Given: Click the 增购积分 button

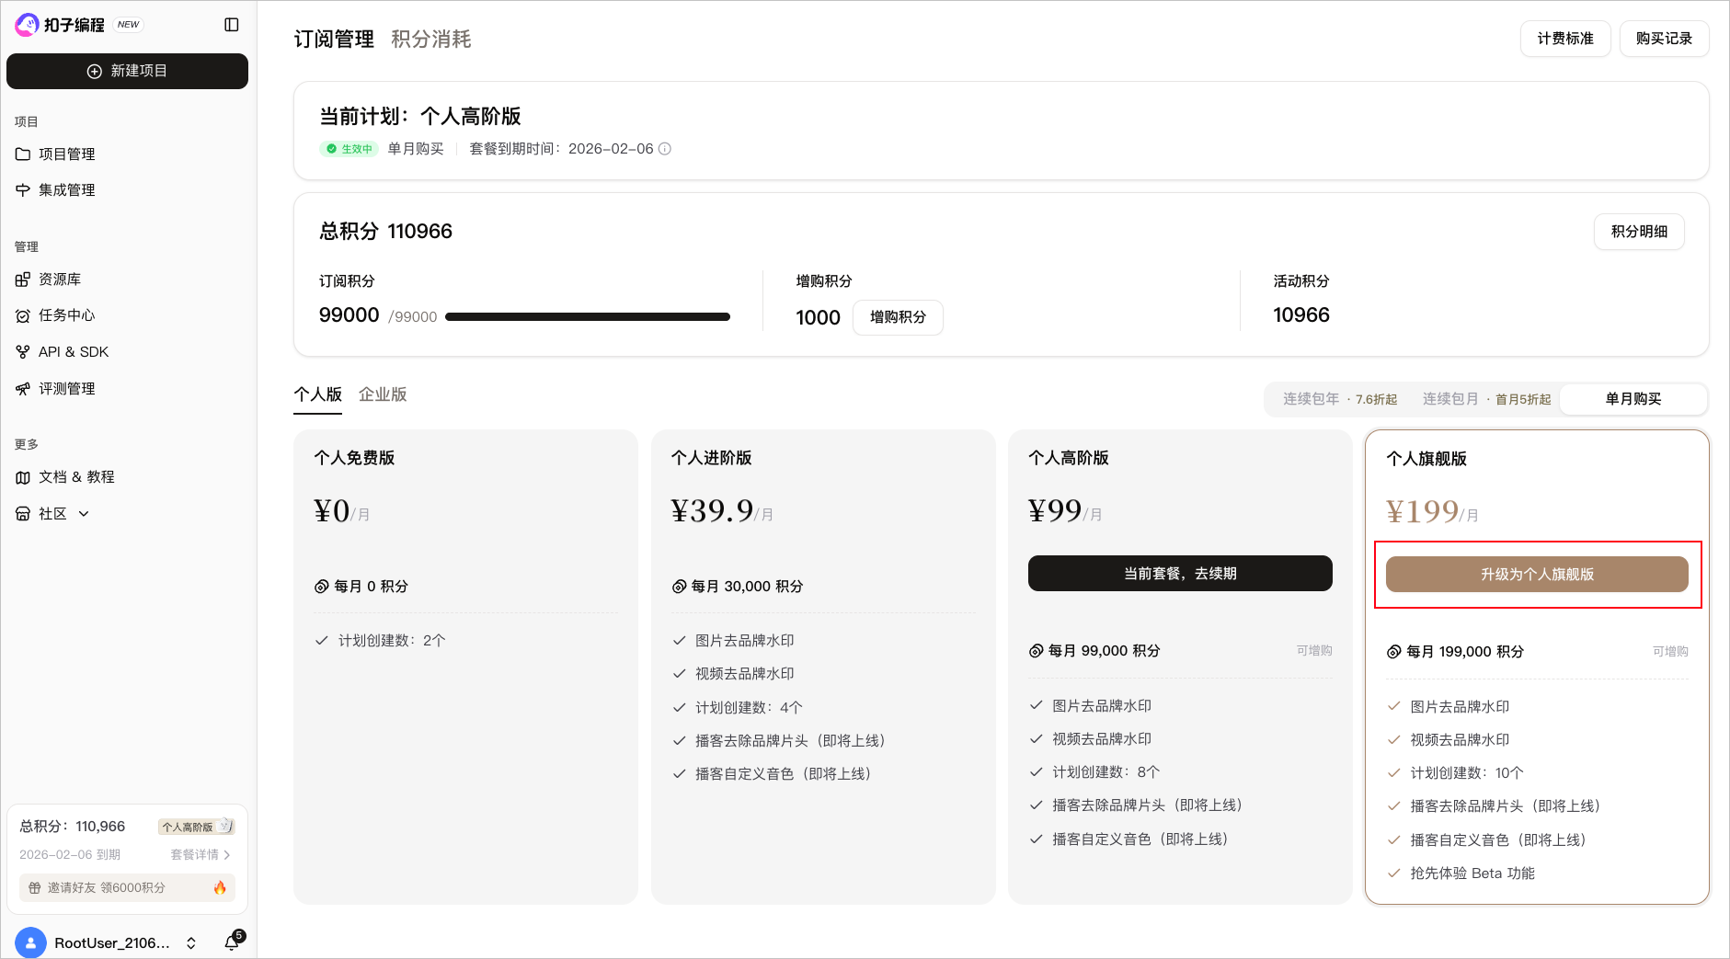Looking at the screenshot, I should click(898, 317).
